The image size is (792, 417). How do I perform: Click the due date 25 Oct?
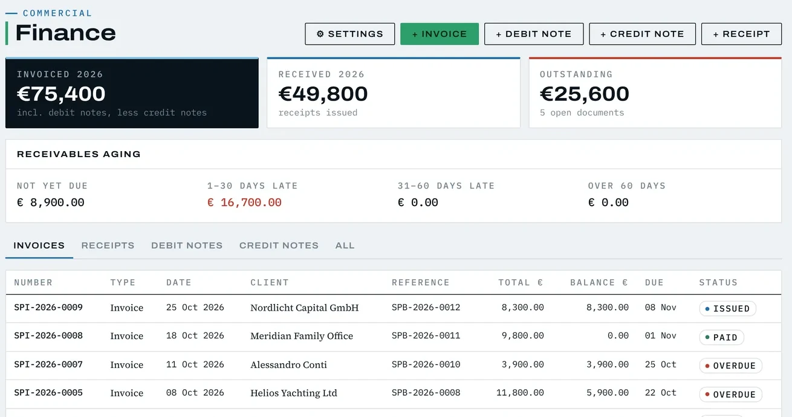click(661, 364)
